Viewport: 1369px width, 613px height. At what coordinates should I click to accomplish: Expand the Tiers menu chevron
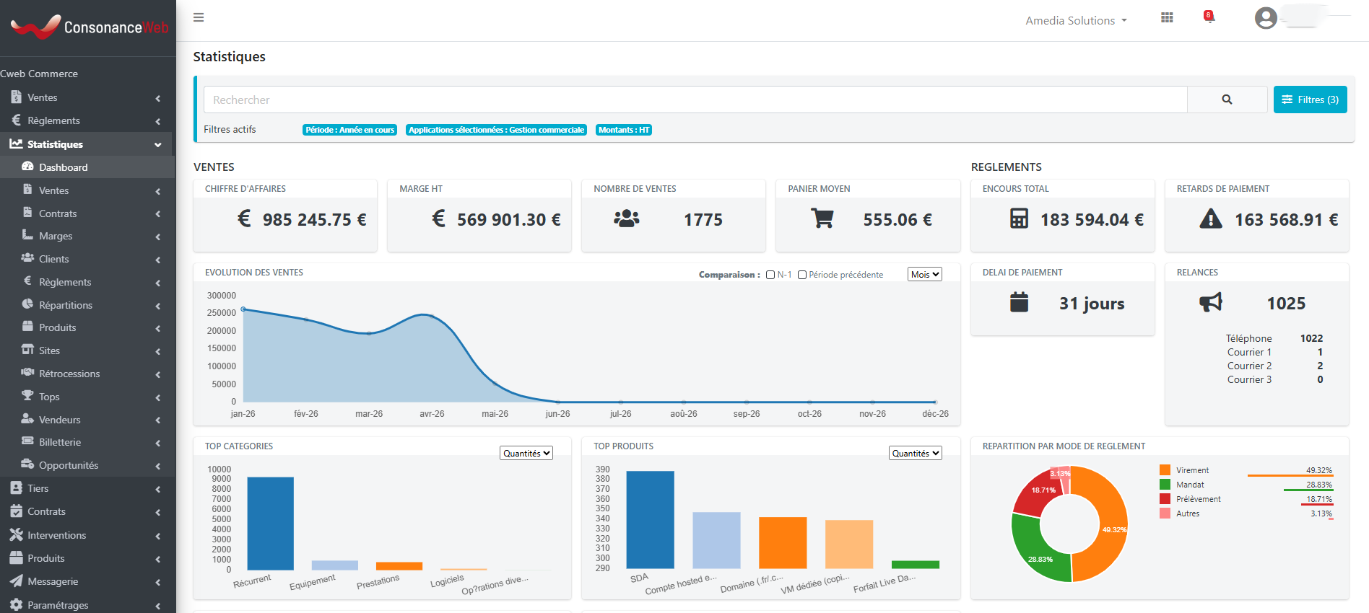click(157, 489)
